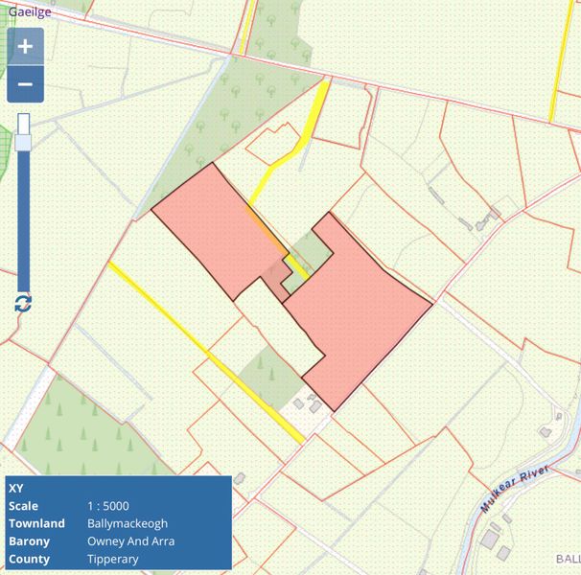Click the zoom slider handle

coord(23,143)
